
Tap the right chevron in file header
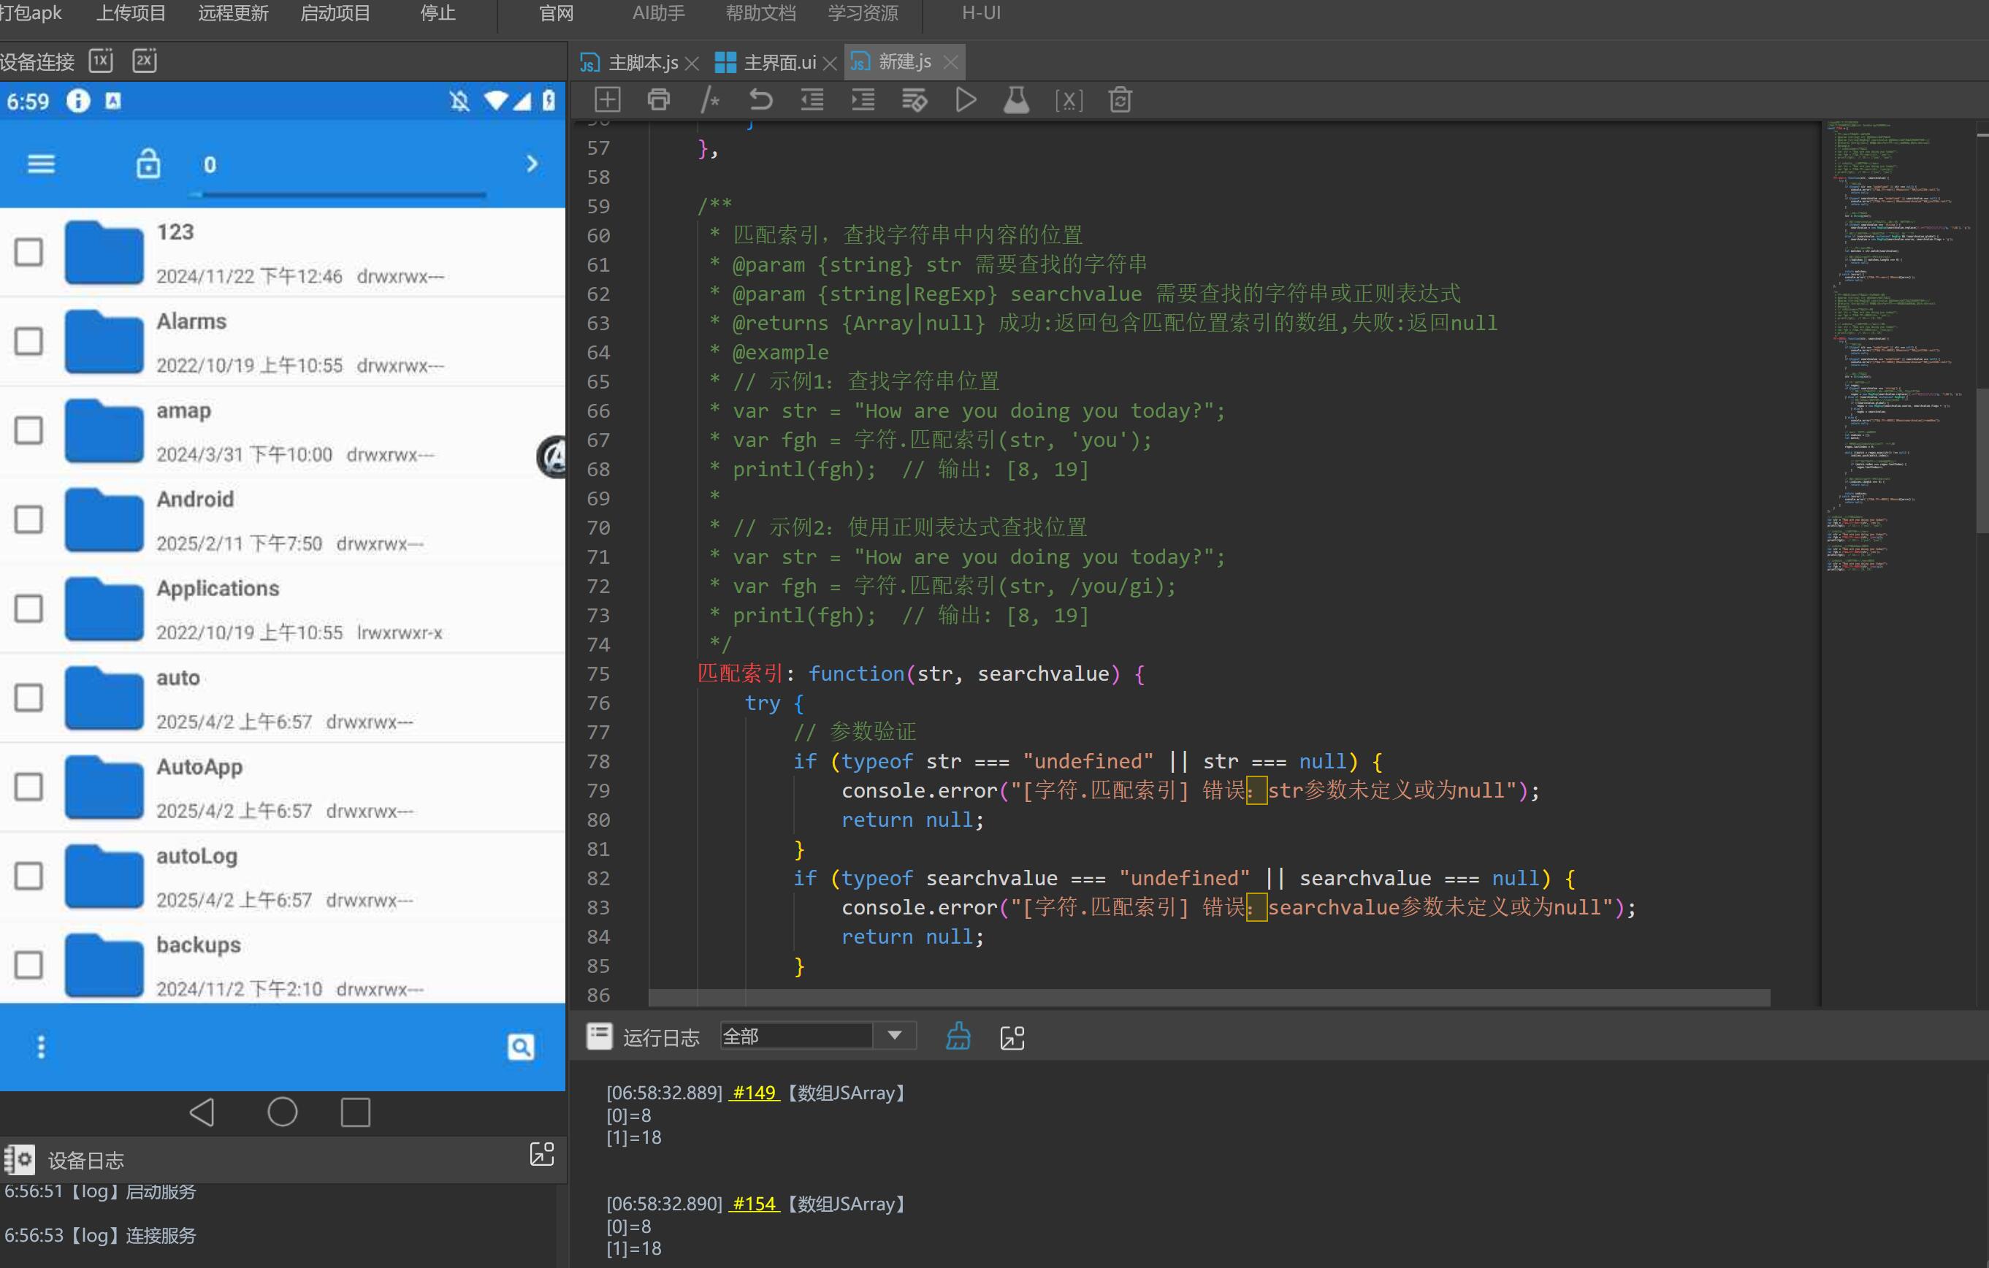pyautogui.click(x=532, y=164)
